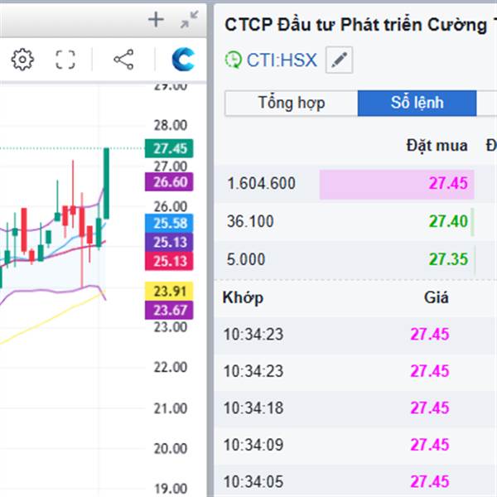Click the Giá column header
Viewport: 497px width, 497px height.
point(437,297)
